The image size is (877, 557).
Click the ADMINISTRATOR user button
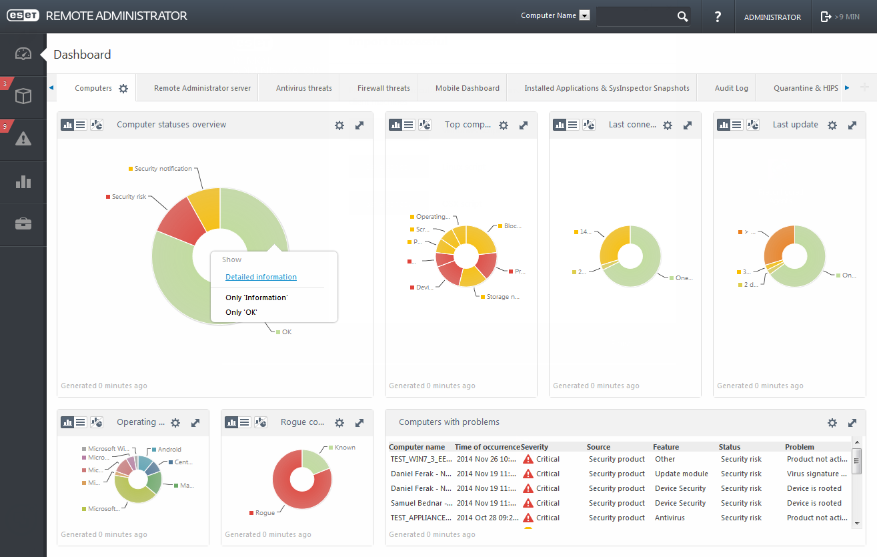coord(772,17)
